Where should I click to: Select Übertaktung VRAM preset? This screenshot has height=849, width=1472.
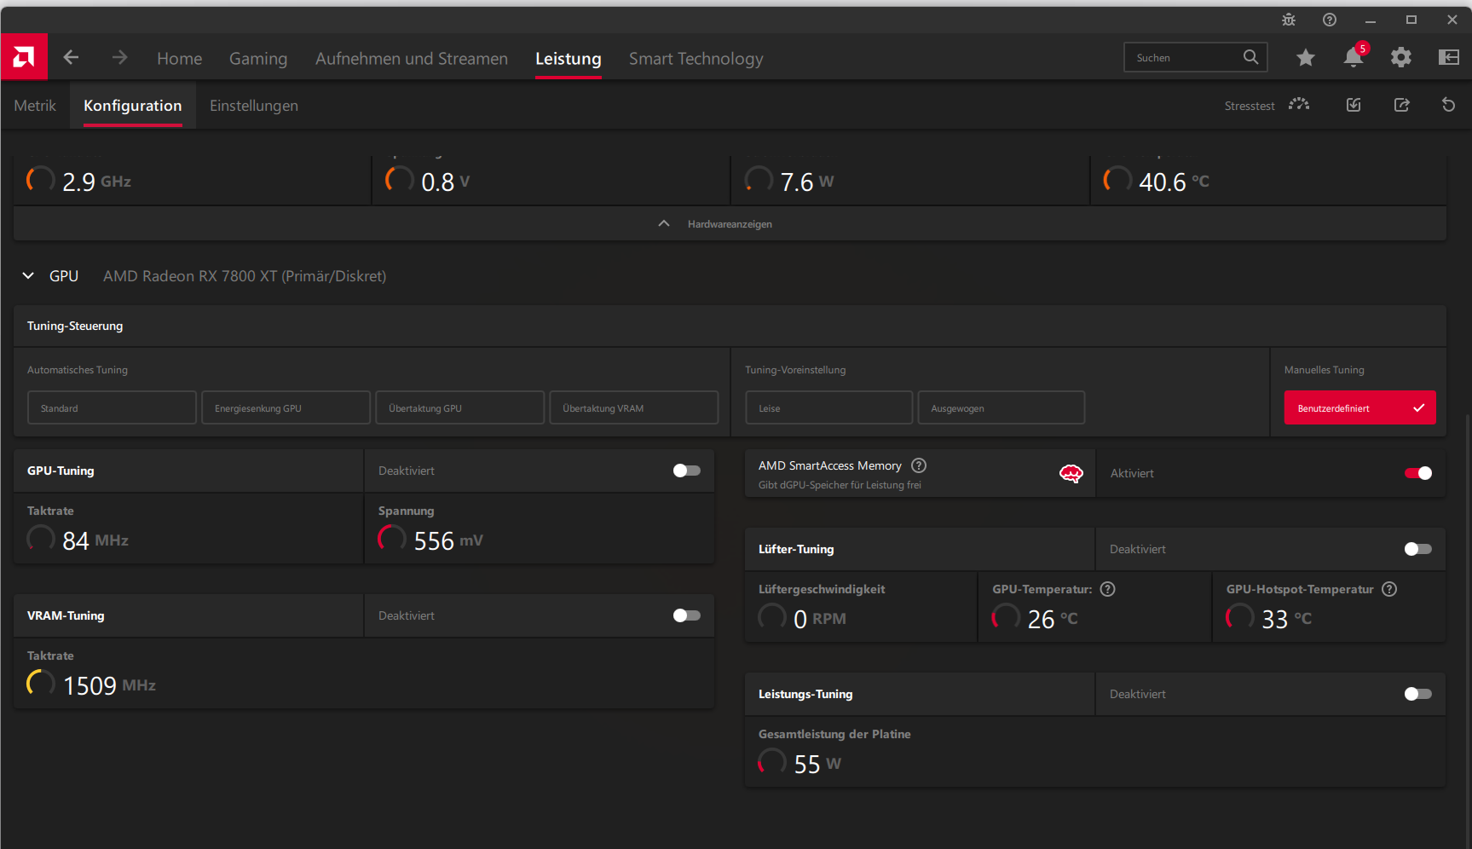coord(633,407)
